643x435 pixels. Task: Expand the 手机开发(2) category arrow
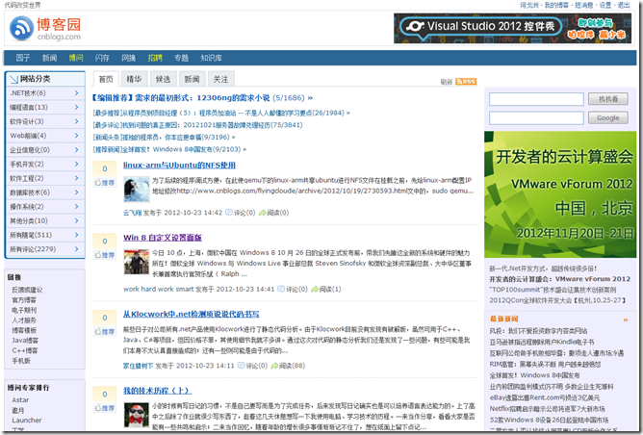[76, 164]
